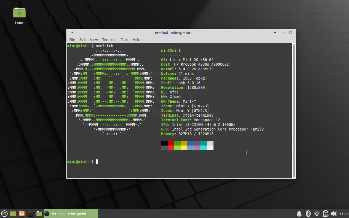Click the Bluetooth tray icon
The height and width of the screenshot is (218, 349).
coord(308,214)
